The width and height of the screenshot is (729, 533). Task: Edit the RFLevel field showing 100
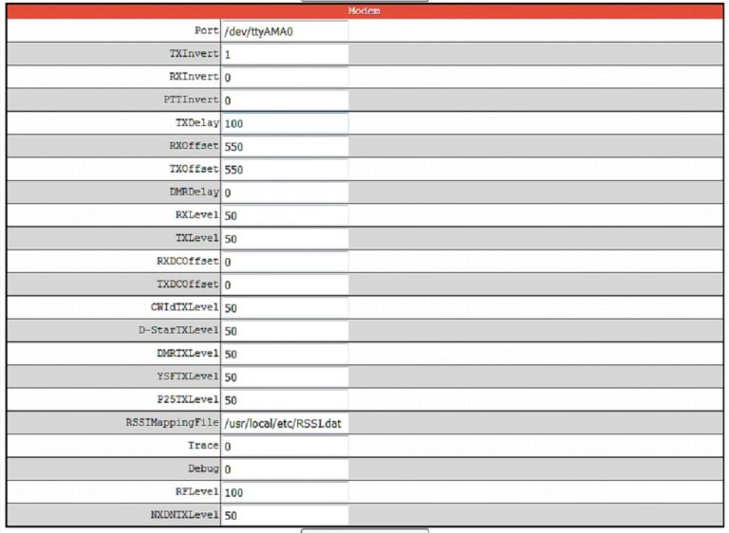tap(285, 492)
